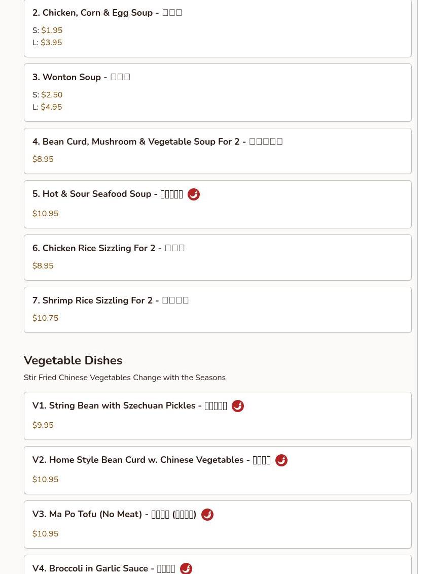428x574 pixels.
Task: Click spicy icon beside Hot & Sour Seafood Soup
Action: point(194,194)
